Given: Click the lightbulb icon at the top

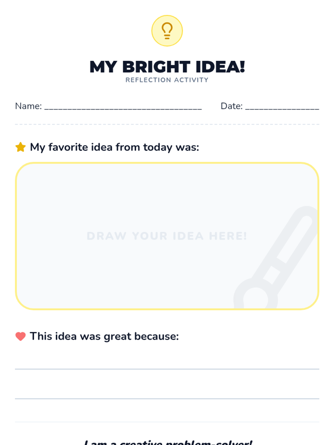Looking at the screenshot, I should click(167, 31).
